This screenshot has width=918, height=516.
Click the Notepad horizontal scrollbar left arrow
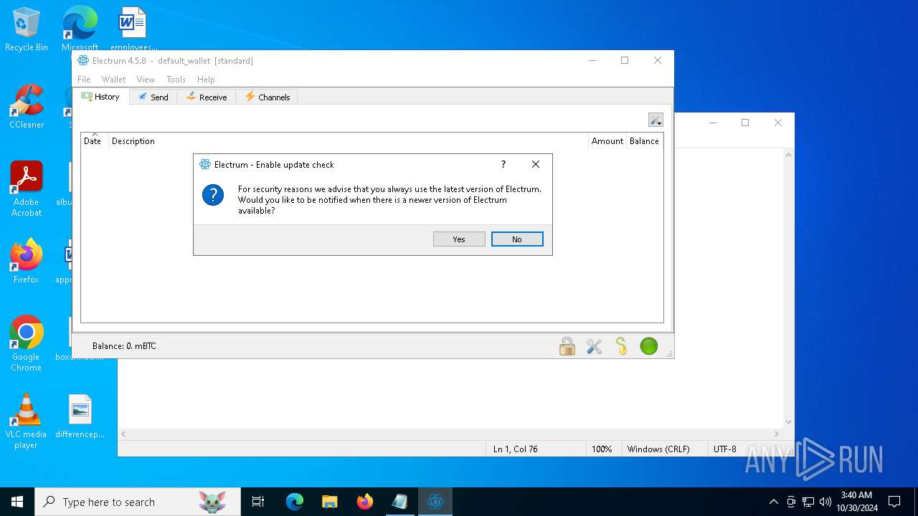tap(123, 434)
